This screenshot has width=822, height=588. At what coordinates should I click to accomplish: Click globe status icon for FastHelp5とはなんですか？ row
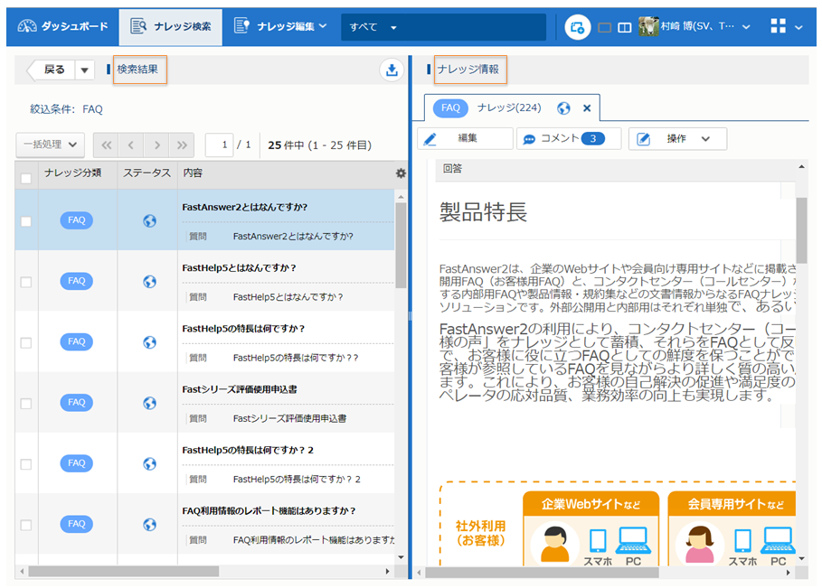pos(149,282)
